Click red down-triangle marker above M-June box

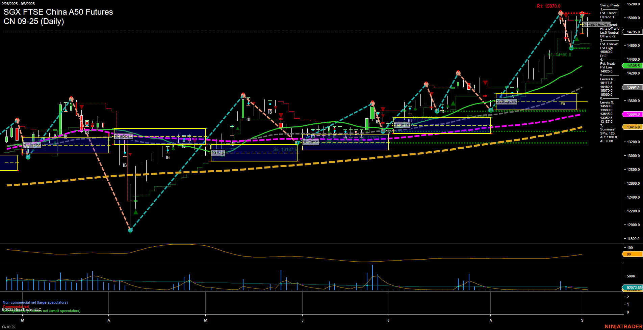pos(281,116)
